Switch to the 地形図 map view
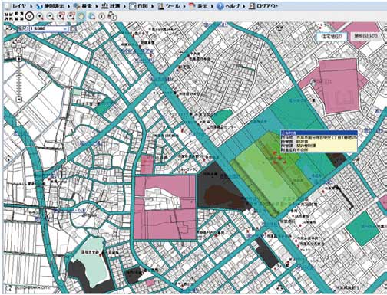Viewport: 387px width, 295px height. point(365,37)
